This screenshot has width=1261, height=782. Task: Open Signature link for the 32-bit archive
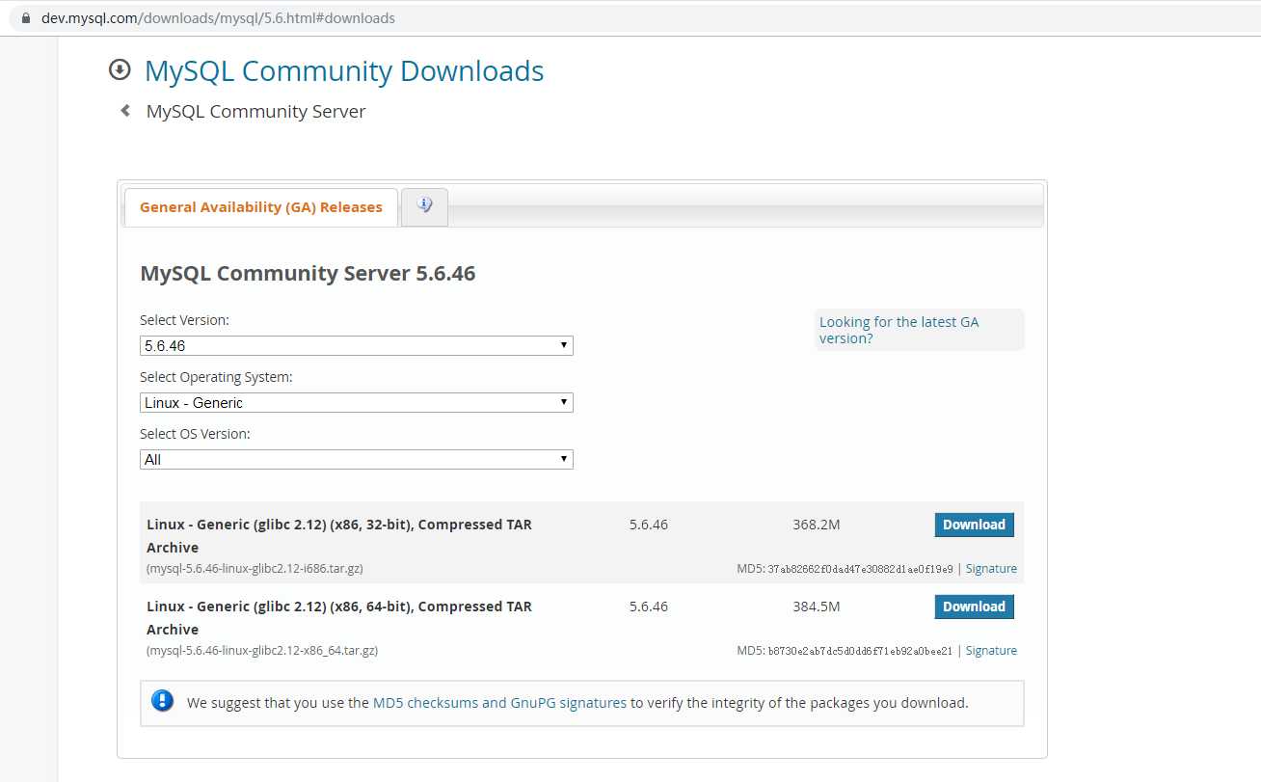tap(991, 569)
